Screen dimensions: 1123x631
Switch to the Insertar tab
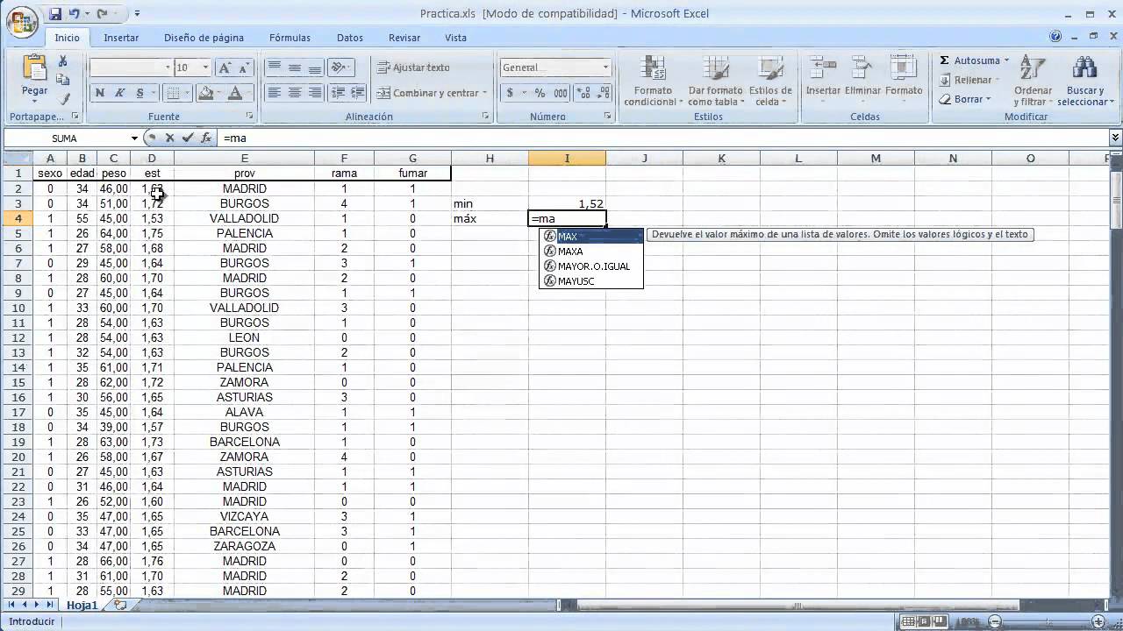pyautogui.click(x=121, y=38)
